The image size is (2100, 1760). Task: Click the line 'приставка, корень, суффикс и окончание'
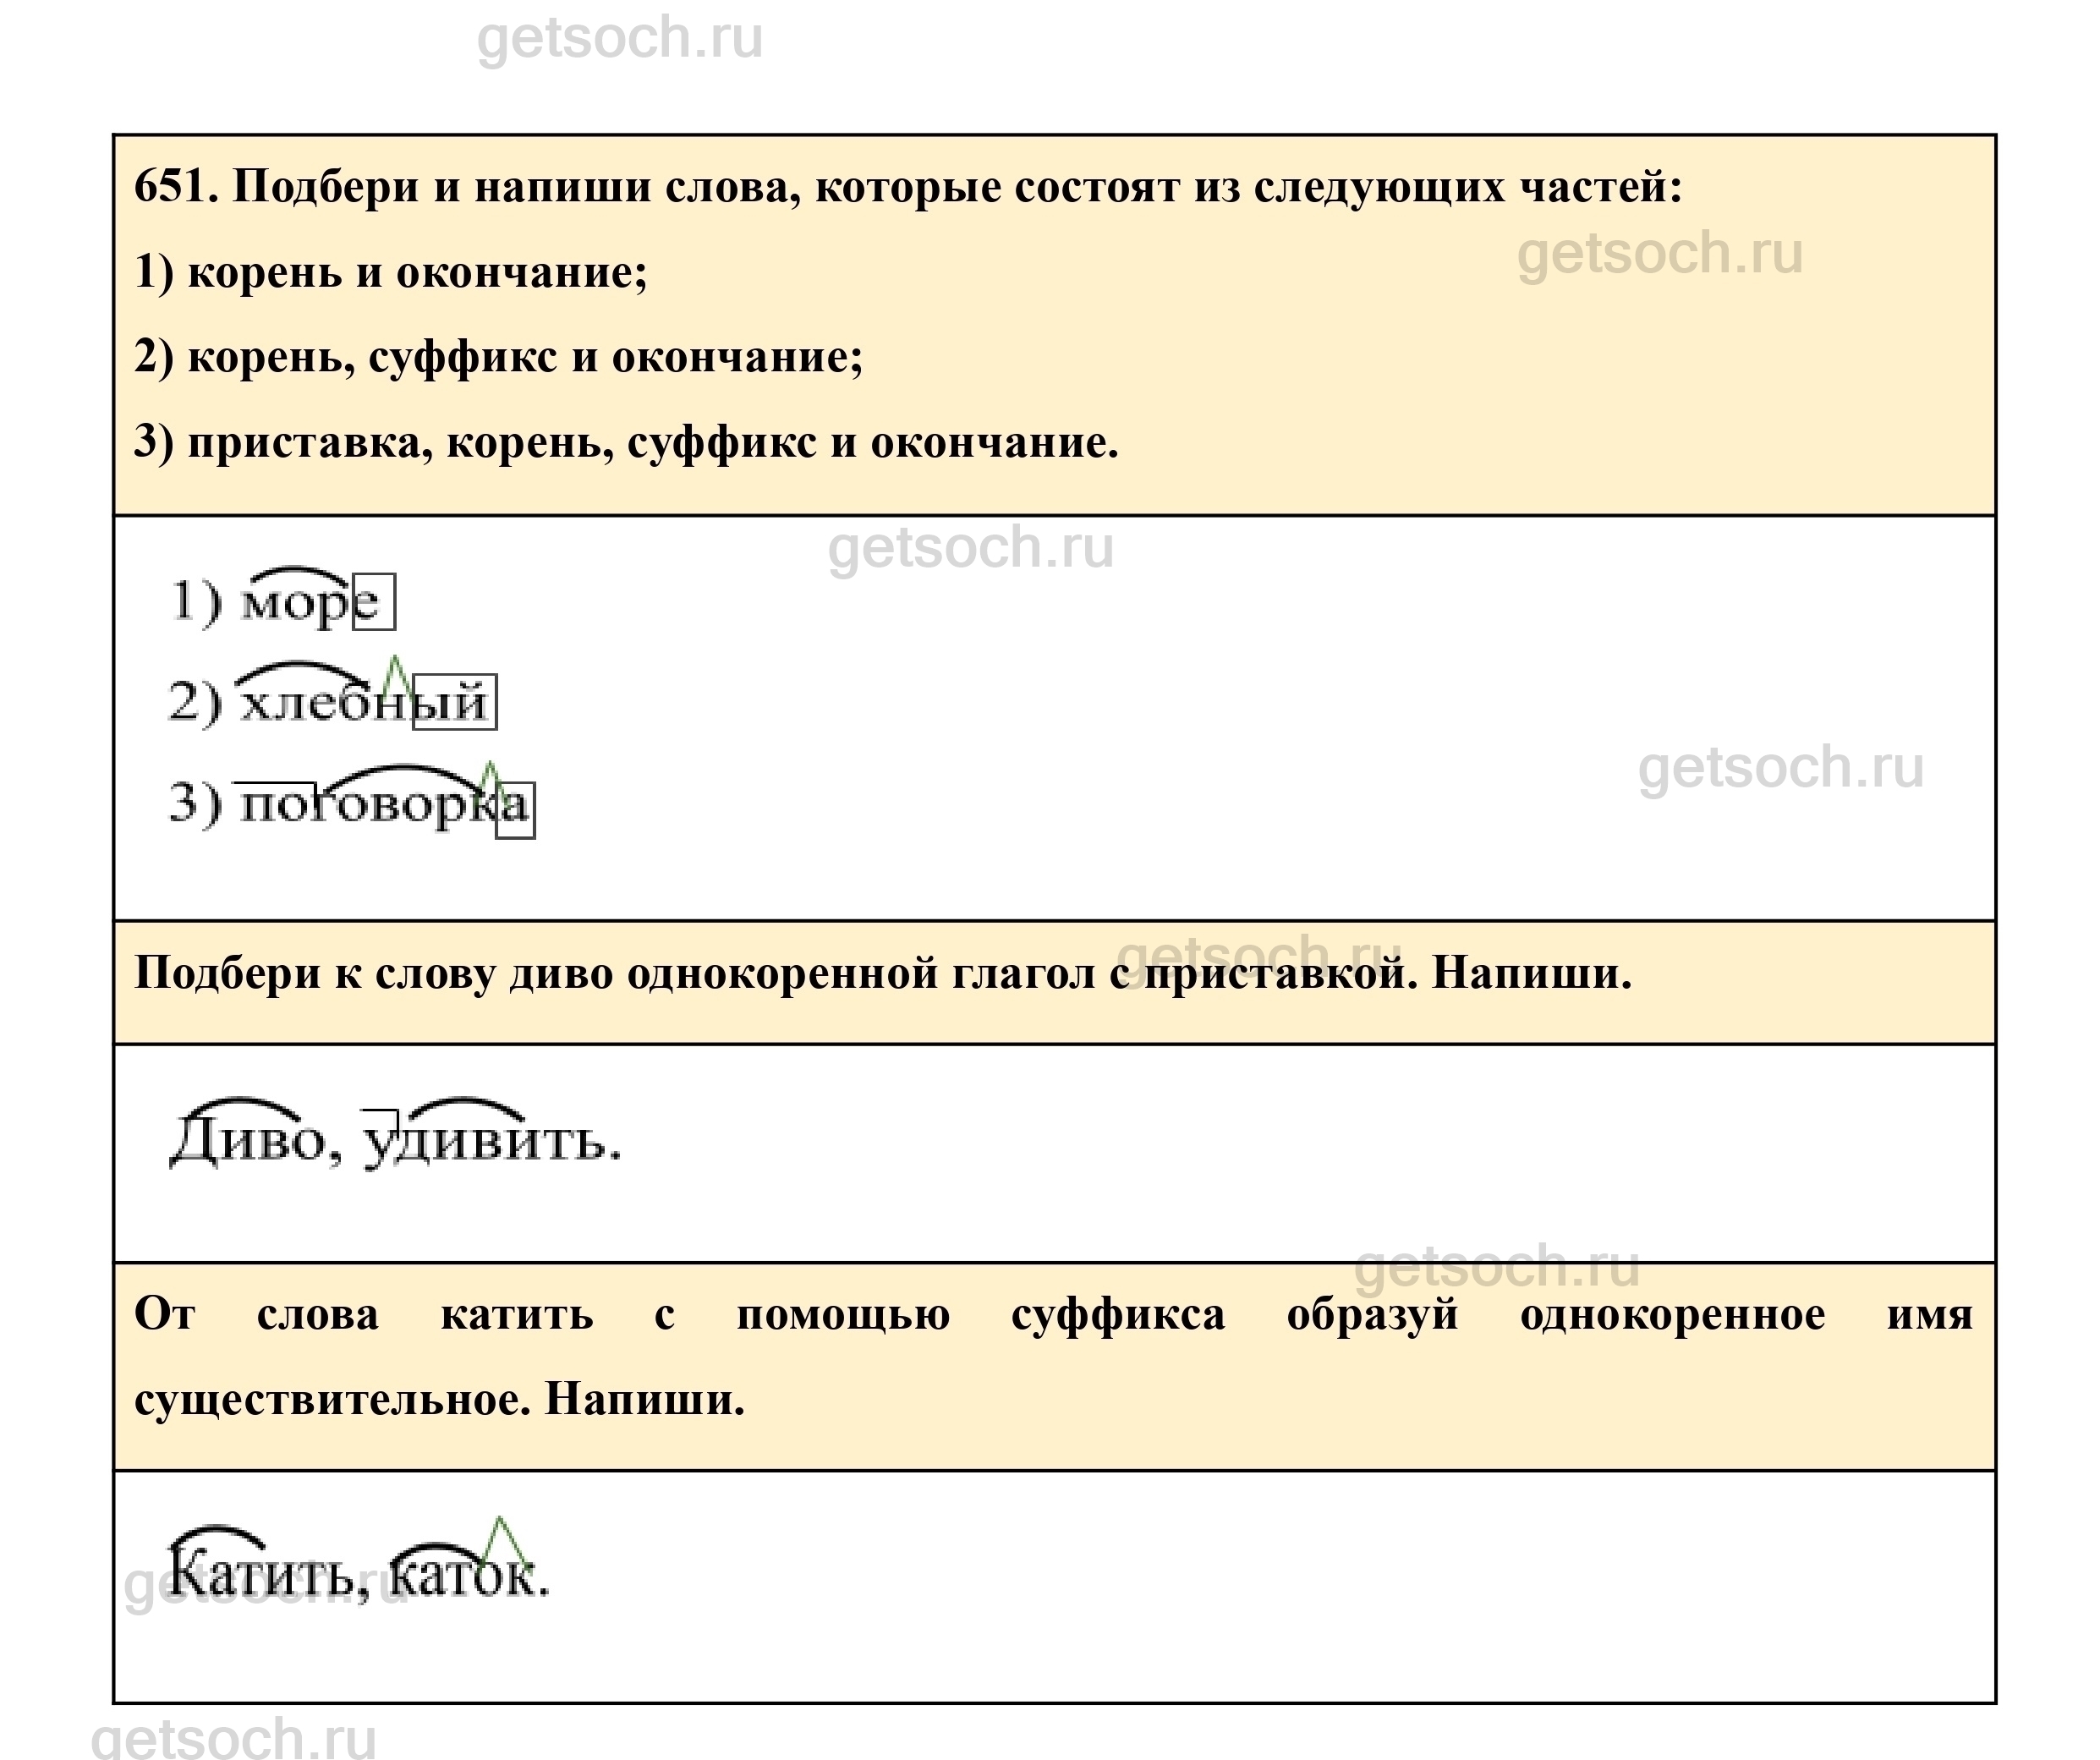point(626,442)
